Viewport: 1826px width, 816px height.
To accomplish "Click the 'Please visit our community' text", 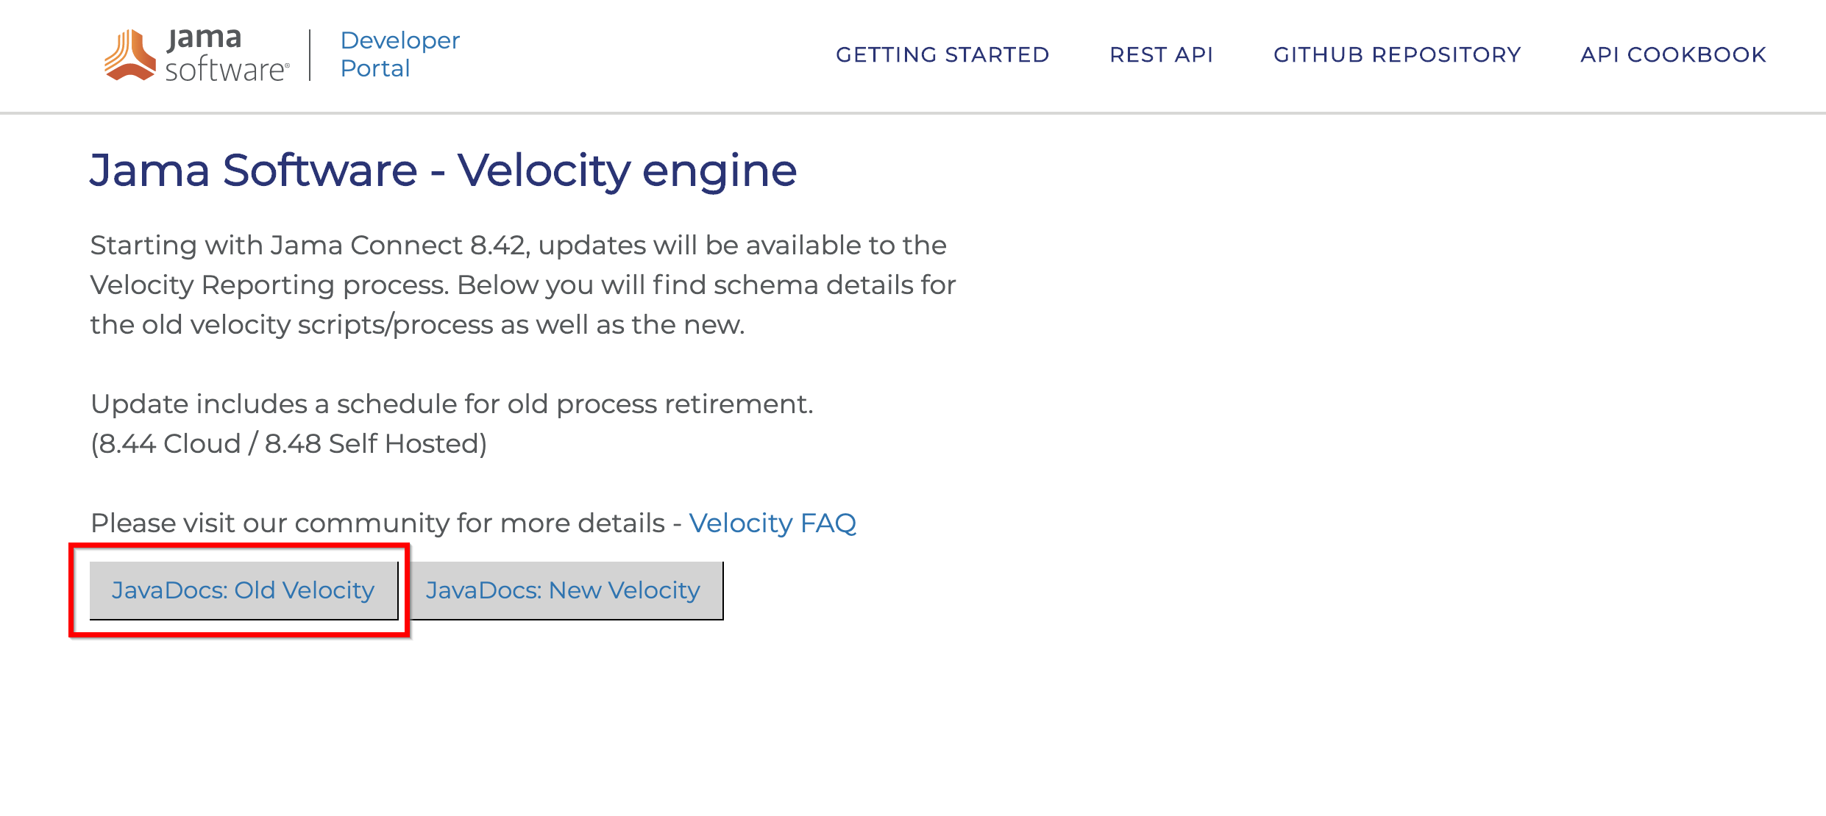I will 377,523.
